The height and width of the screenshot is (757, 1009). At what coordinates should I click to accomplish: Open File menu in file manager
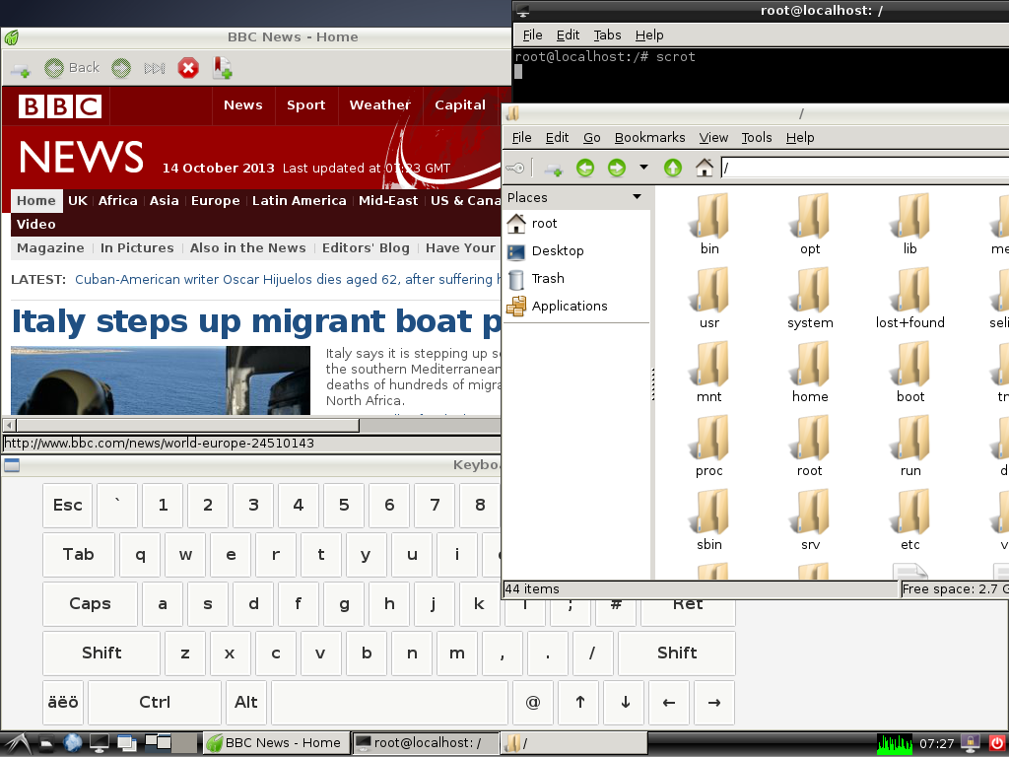pos(522,137)
